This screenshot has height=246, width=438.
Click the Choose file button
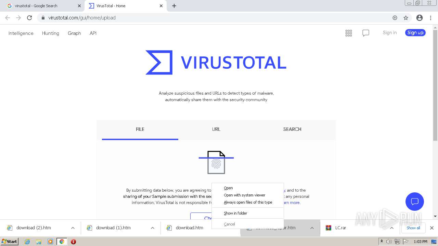[x=201, y=216]
